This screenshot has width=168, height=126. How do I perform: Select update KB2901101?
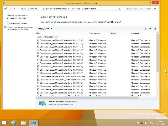coord(61,73)
